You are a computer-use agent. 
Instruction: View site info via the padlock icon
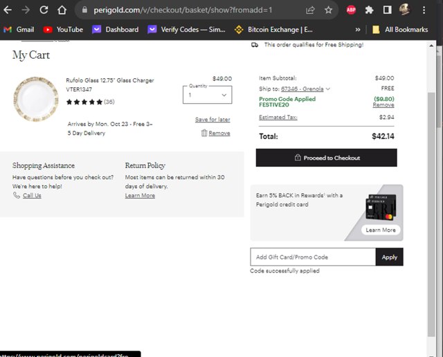84,10
